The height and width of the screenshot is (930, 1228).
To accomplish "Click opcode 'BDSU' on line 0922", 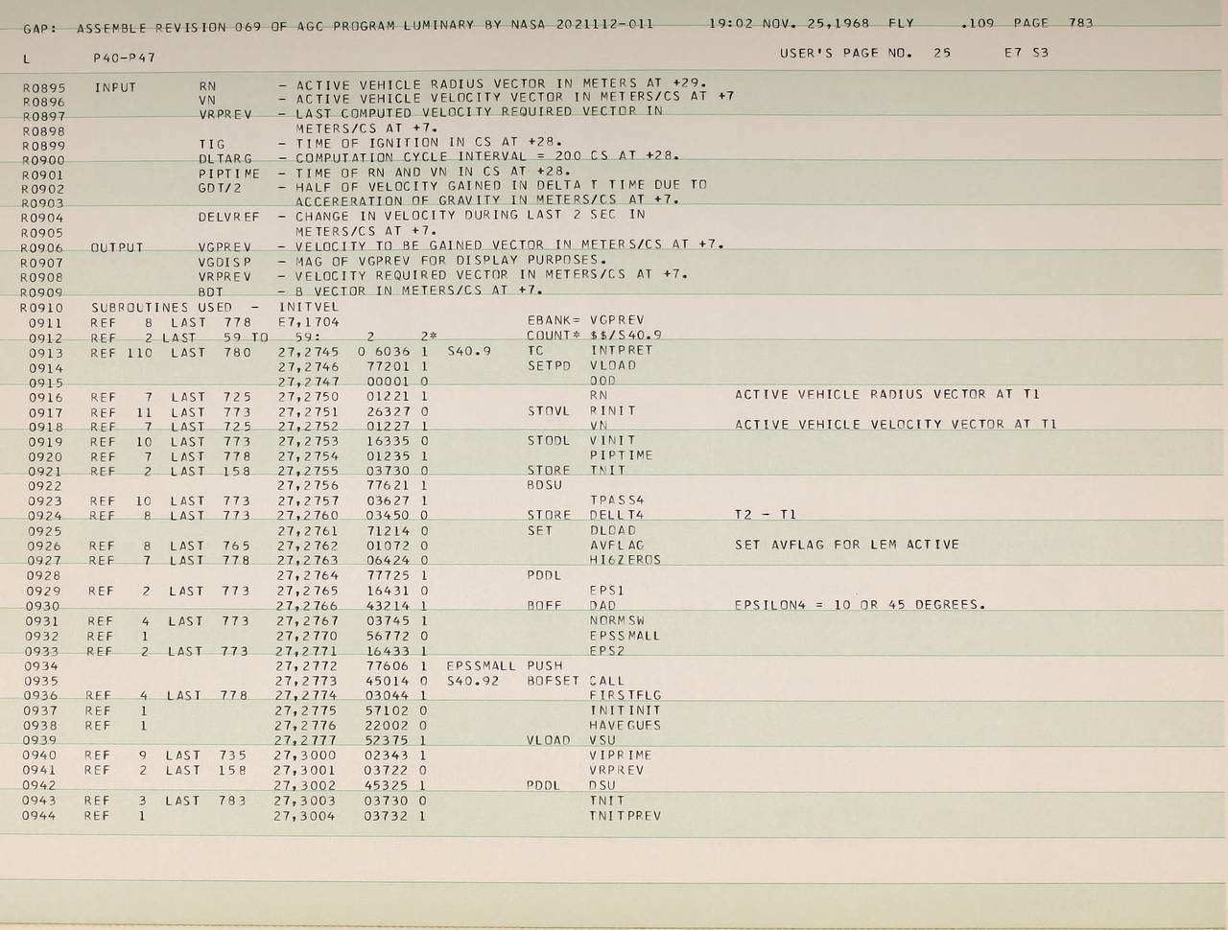I will (x=544, y=485).
